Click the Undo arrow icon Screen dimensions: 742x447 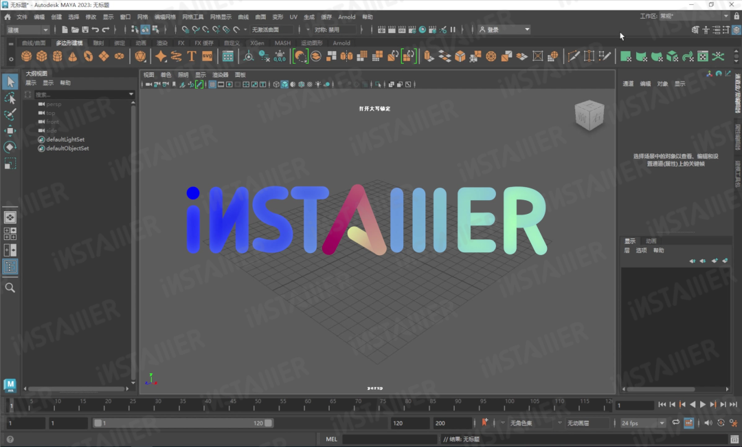(x=95, y=30)
